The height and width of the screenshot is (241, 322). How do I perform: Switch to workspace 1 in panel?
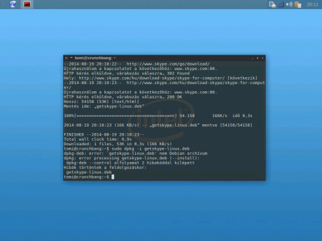[x=3, y=4]
